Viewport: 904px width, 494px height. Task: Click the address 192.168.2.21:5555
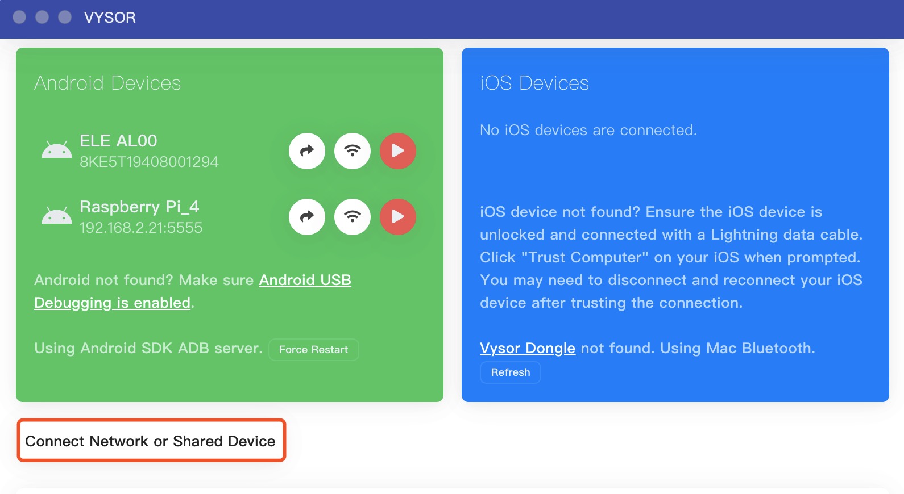click(141, 228)
